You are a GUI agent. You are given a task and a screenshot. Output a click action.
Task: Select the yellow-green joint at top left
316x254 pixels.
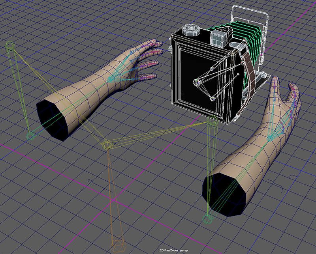[10, 47]
